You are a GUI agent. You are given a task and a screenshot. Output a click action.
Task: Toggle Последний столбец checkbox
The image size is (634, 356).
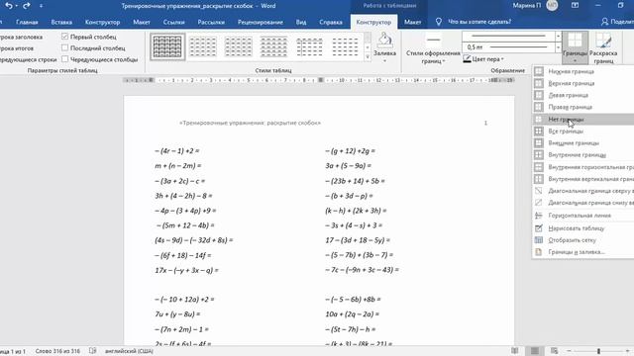tap(64, 47)
